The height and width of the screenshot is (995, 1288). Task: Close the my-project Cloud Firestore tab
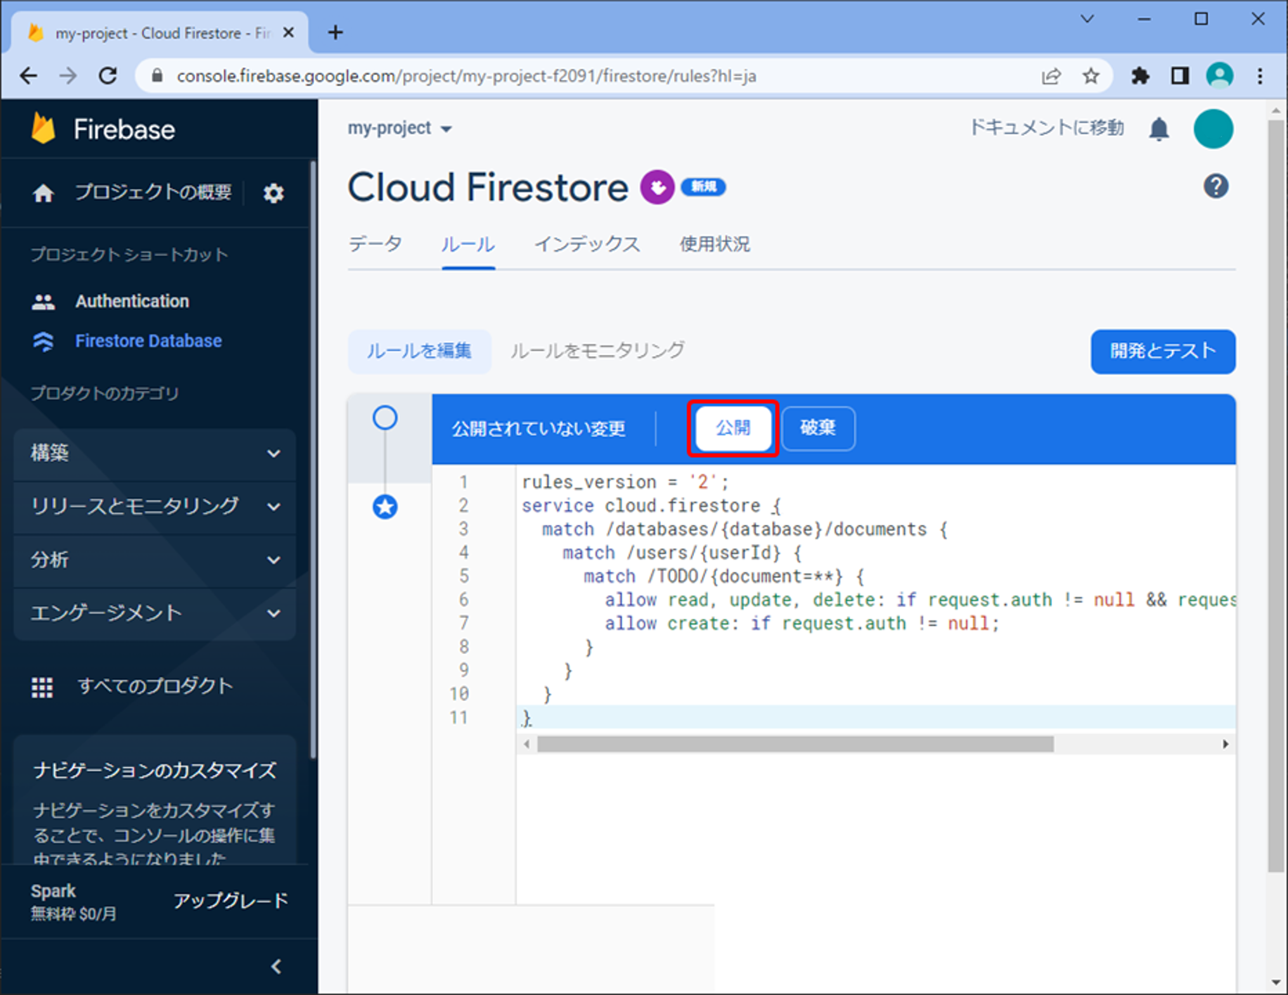tap(288, 32)
